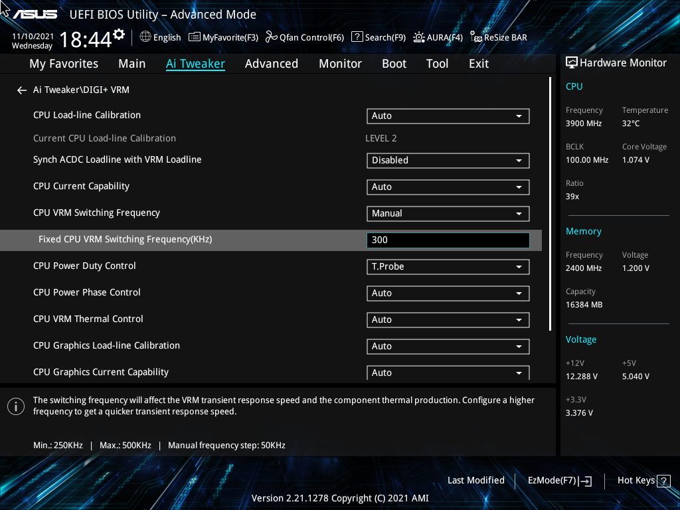Select CPU VRM Switching Frequency label
Image resolution: width=680 pixels, height=510 pixels.
[96, 212]
